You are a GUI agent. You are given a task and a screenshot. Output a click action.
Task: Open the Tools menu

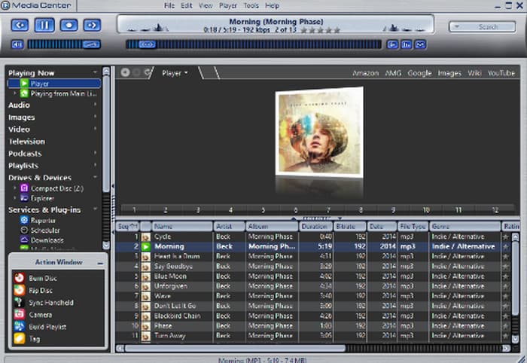click(x=251, y=6)
